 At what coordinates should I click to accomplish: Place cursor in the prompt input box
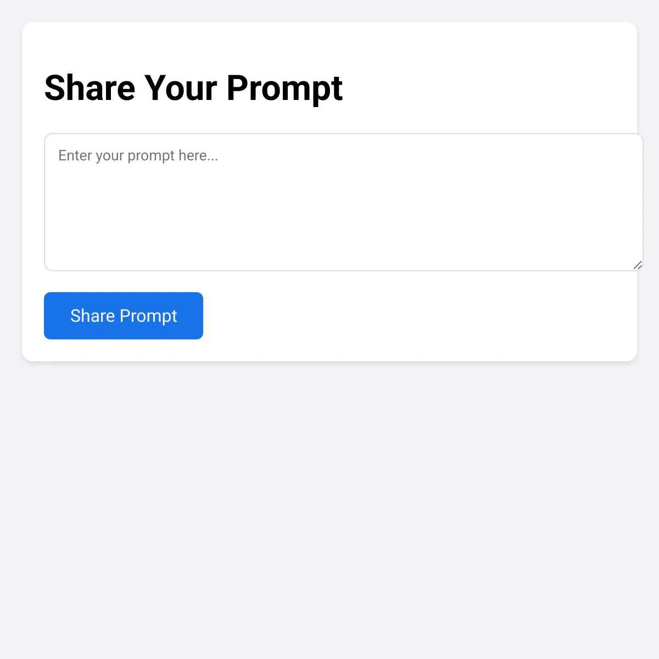343,202
